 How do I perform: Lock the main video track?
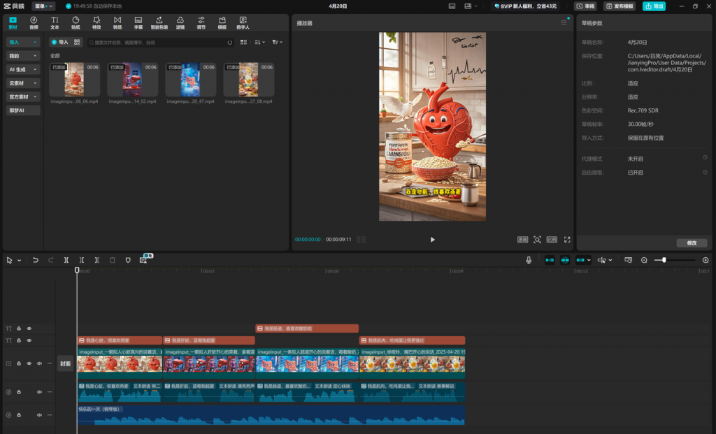(19, 363)
